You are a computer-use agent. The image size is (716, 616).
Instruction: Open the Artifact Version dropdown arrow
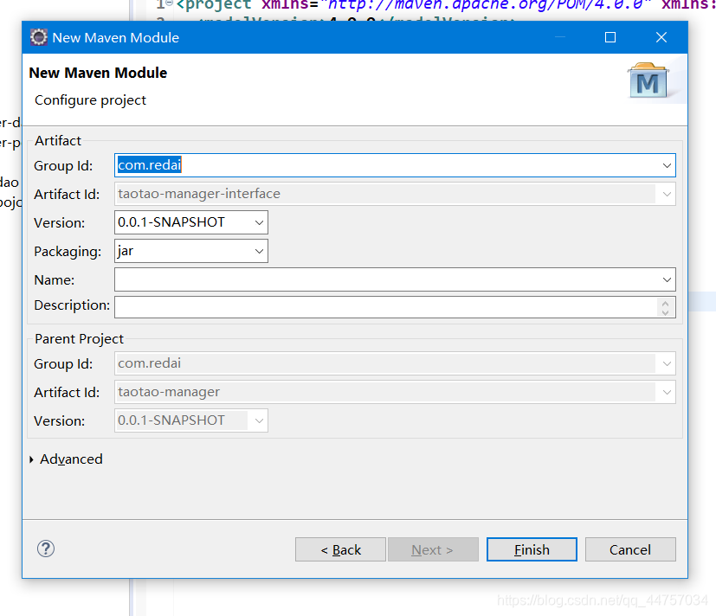[x=259, y=222]
